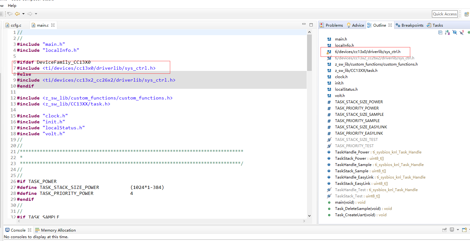Open the Tasks view tab
This screenshot has width=470, height=241.
click(x=435, y=25)
